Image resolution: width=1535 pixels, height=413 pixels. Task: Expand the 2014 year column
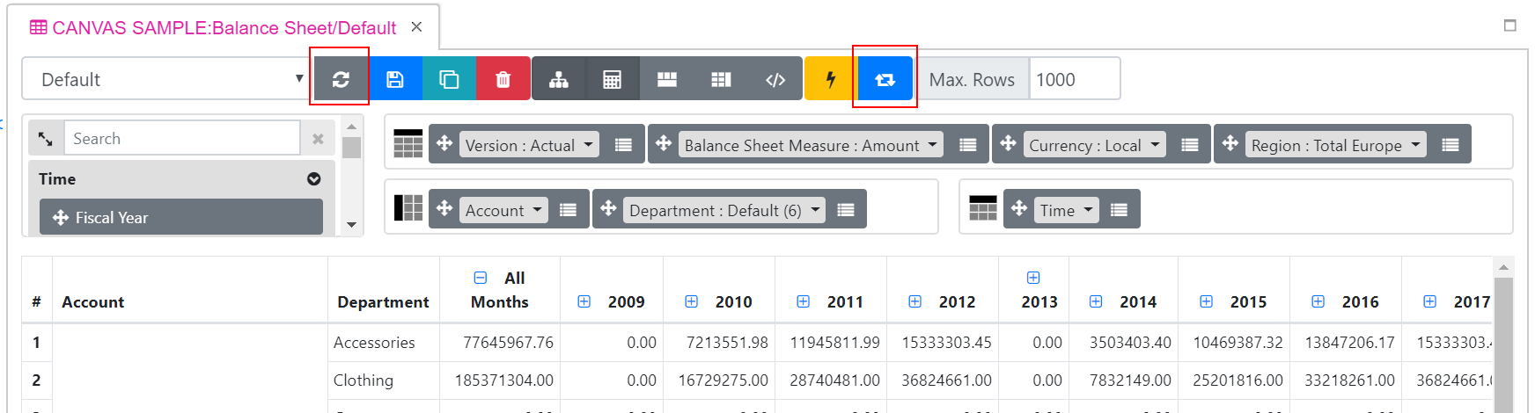pos(1096,301)
